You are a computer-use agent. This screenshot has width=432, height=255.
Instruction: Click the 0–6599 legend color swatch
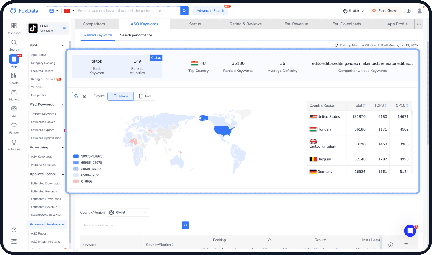tap(76, 182)
